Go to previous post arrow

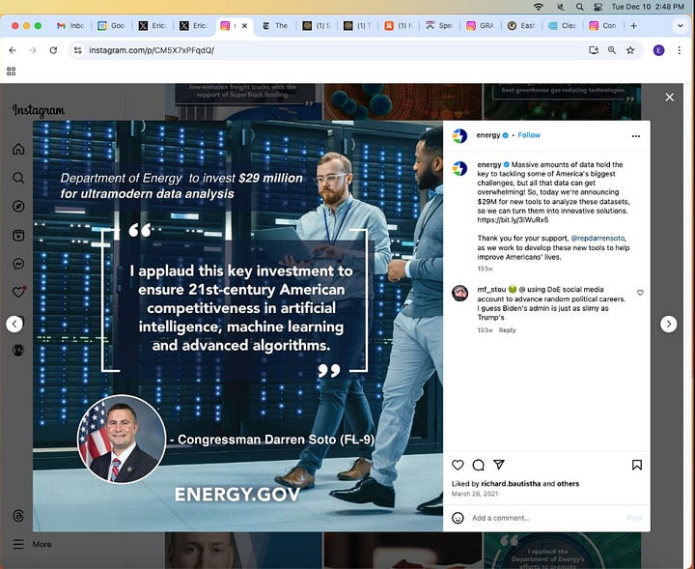(x=14, y=325)
